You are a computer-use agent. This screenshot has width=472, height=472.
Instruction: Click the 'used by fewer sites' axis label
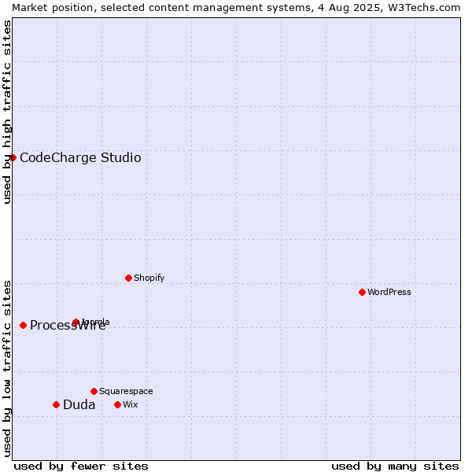tap(81, 466)
